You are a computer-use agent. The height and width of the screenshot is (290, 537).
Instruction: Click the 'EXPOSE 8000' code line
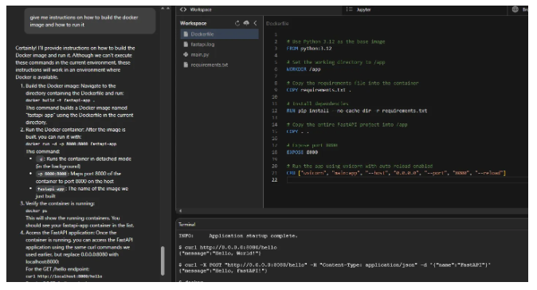tap(302, 152)
